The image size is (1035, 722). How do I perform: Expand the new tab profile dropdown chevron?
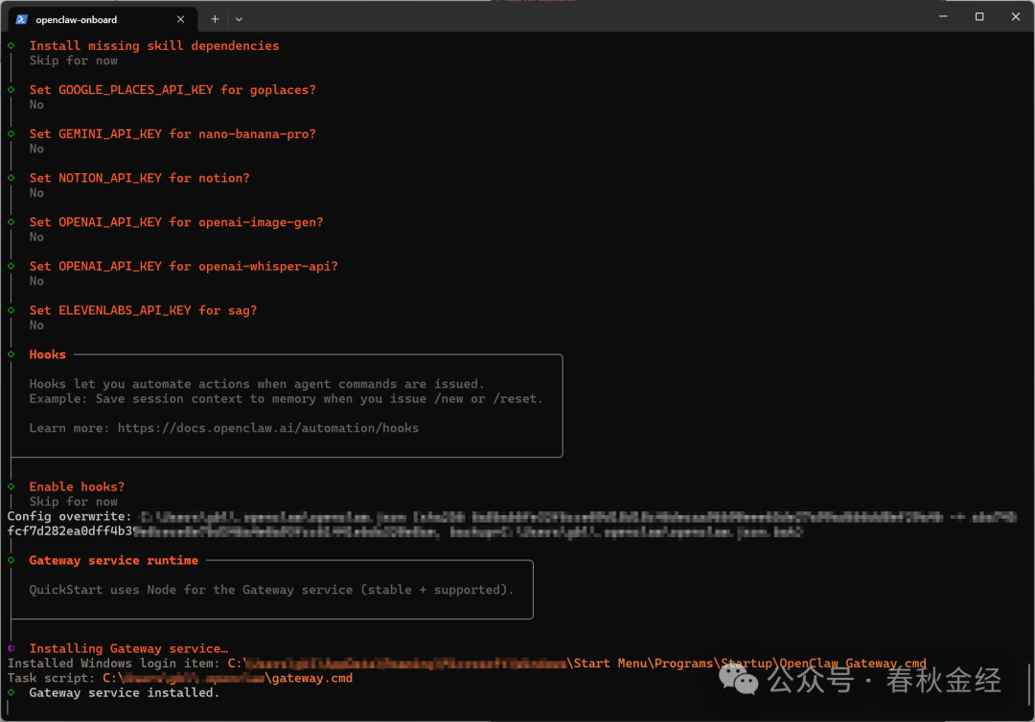pos(240,18)
